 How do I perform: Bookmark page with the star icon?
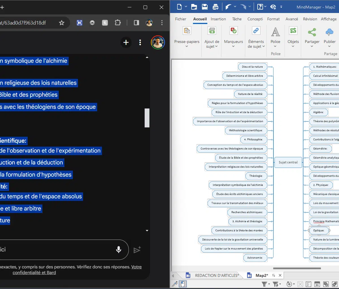pyautogui.click(x=62, y=23)
